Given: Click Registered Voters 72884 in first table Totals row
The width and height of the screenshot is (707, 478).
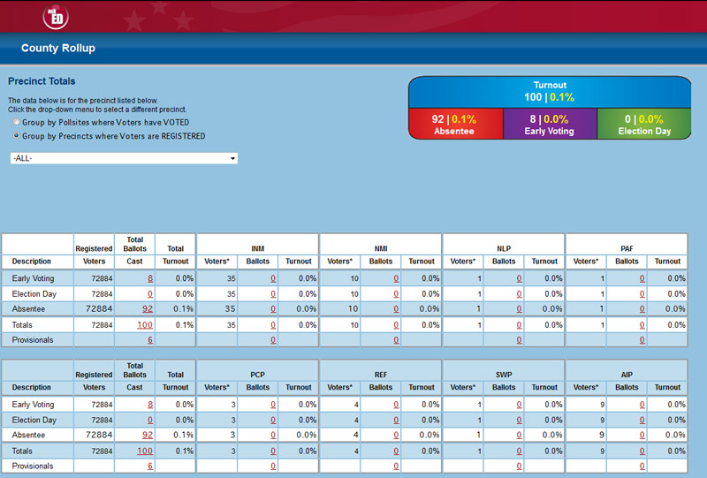Looking at the screenshot, I should click(102, 324).
